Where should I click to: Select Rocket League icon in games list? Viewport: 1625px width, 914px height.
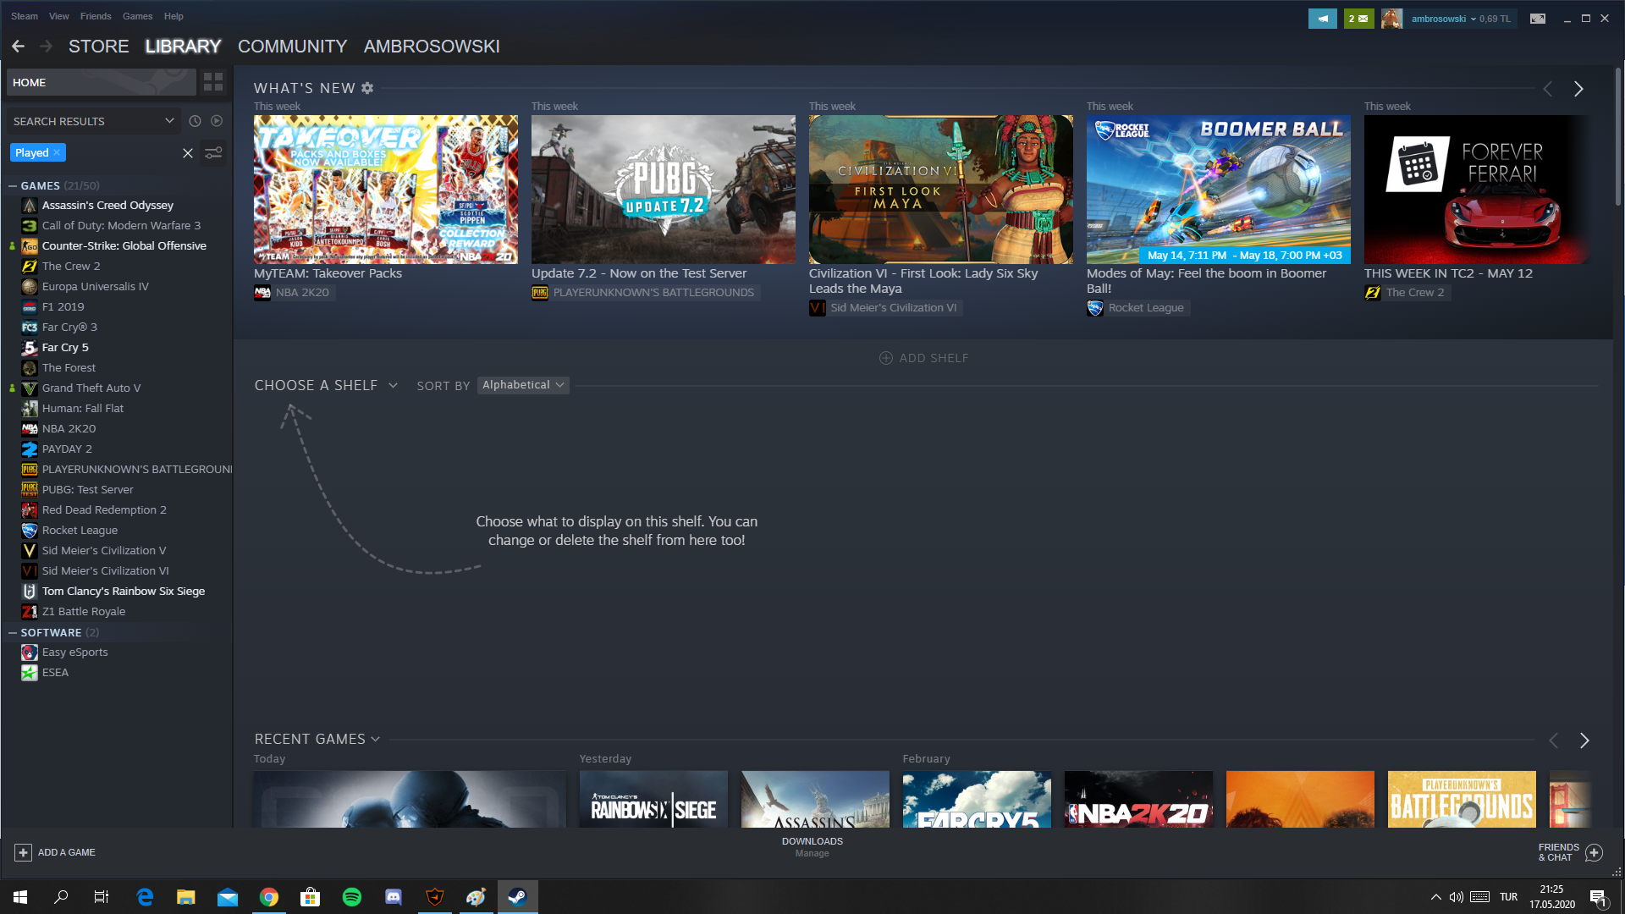(x=30, y=531)
